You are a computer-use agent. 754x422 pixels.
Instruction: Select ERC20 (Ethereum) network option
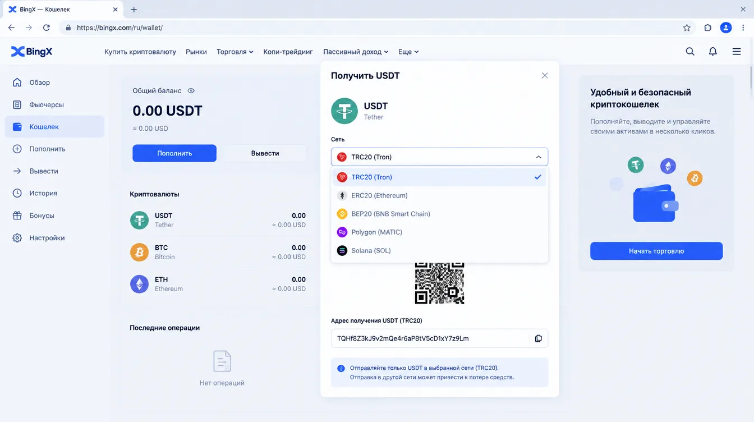pyautogui.click(x=439, y=195)
